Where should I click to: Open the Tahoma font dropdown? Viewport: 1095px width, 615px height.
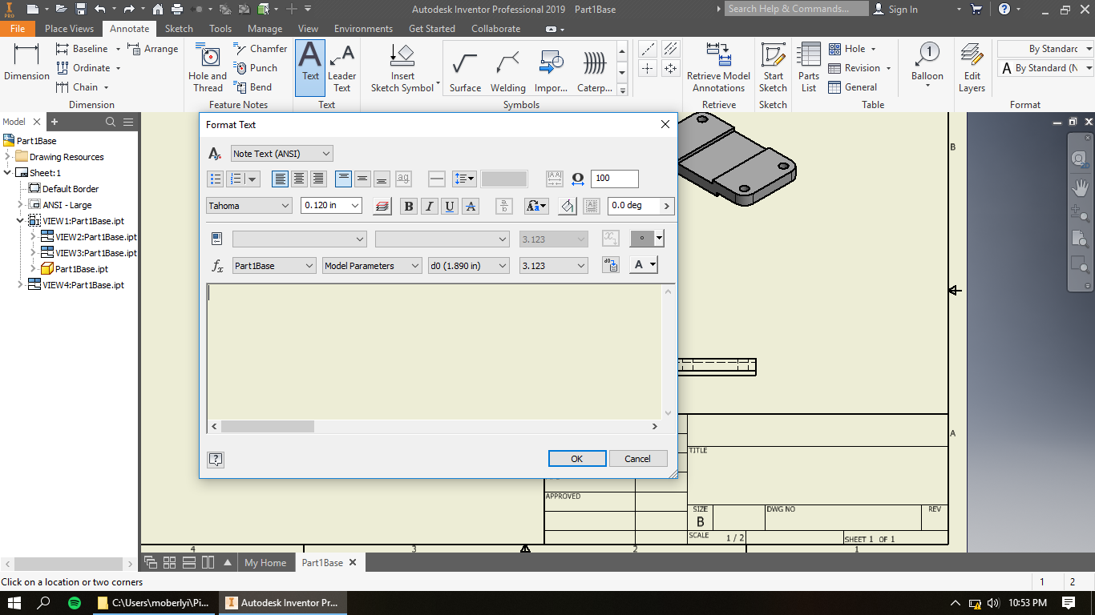click(x=249, y=206)
